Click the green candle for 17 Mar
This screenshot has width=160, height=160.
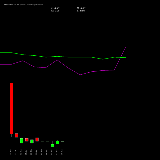(x=58, y=142)
